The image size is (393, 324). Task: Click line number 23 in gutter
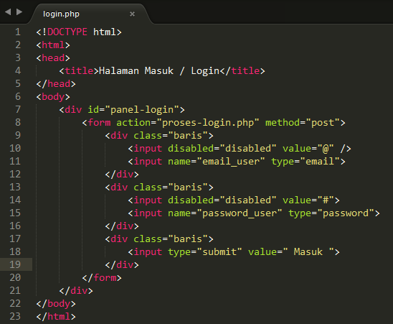[15, 316]
